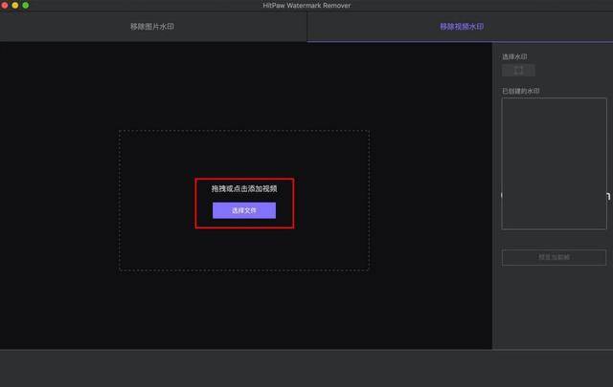The width and height of the screenshot is (613, 387).
Task: Click the purple 选择文件 button
Action: 244,210
